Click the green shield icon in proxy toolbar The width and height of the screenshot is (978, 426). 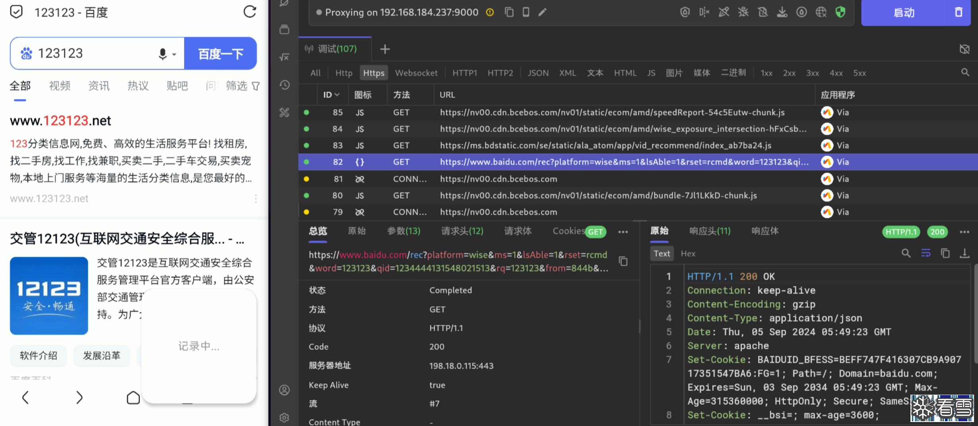(x=841, y=12)
